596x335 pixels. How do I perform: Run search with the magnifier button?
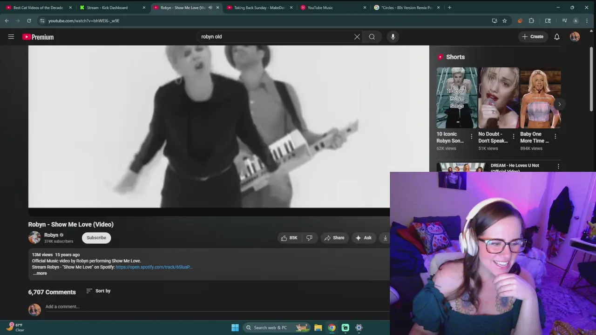372,37
